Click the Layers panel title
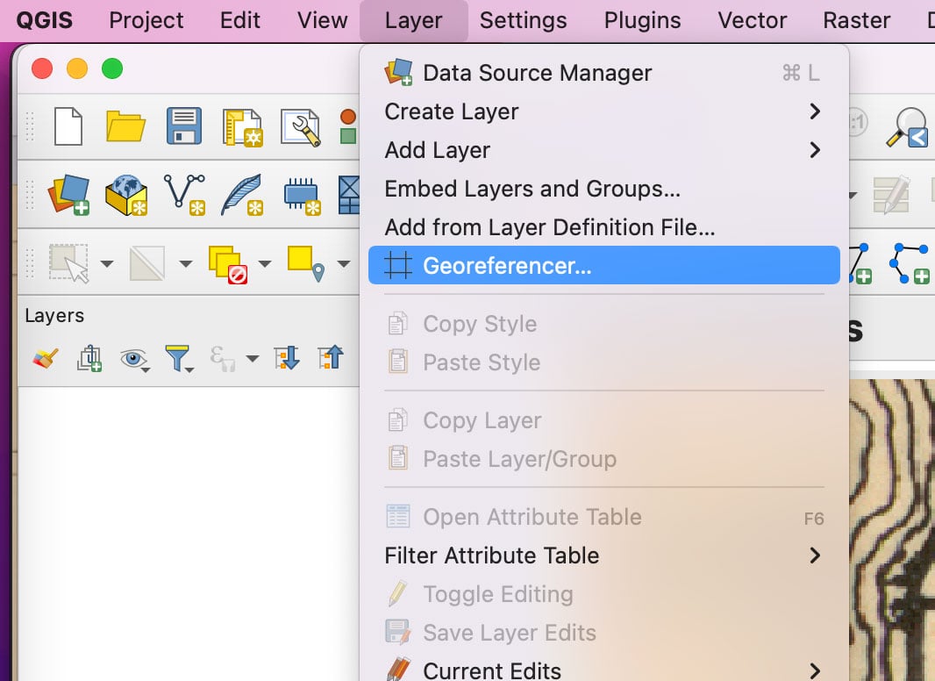 (54, 315)
